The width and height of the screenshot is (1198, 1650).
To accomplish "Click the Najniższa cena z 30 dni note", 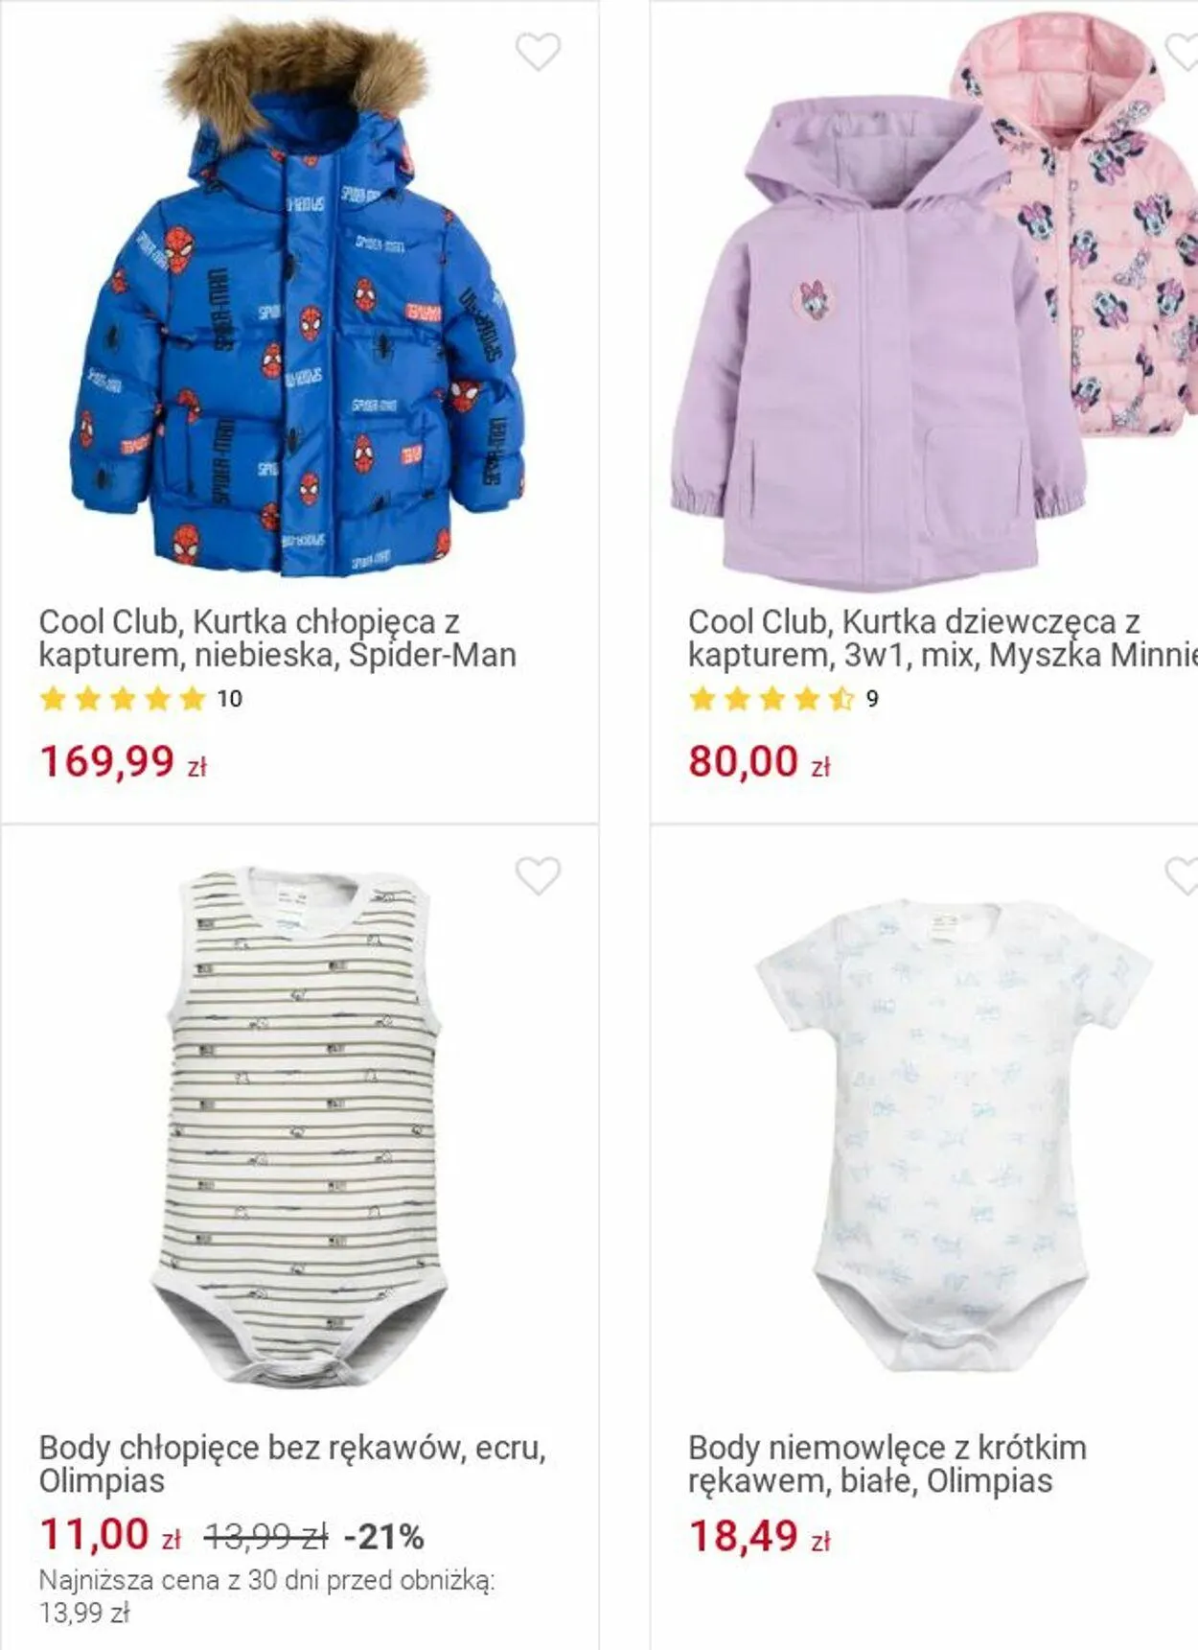I will pos(266,1596).
